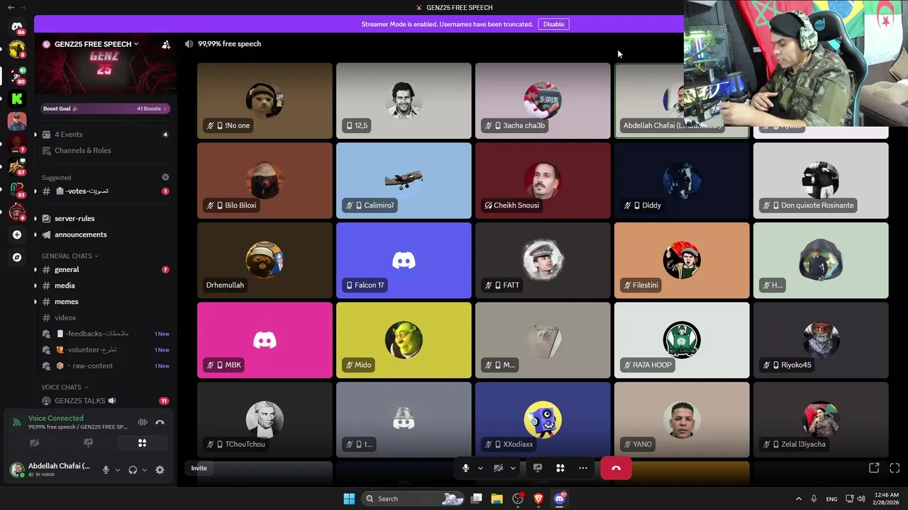Open the feedbacks forum channel
This screenshot has width=908, height=510.
(x=104, y=334)
